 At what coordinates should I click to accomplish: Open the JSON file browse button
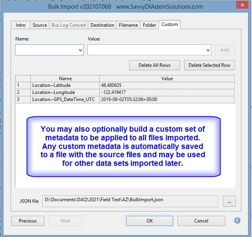(229, 201)
